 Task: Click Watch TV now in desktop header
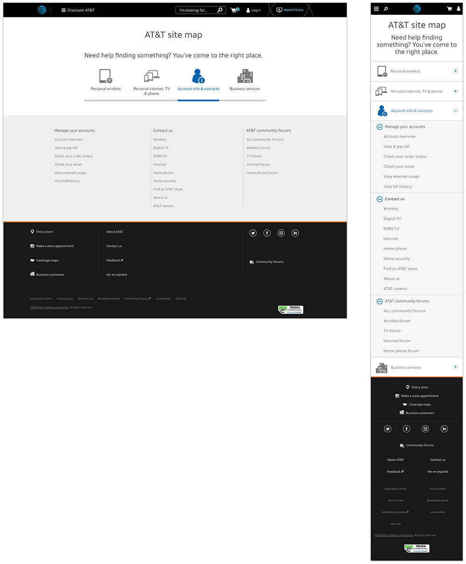tap(290, 10)
